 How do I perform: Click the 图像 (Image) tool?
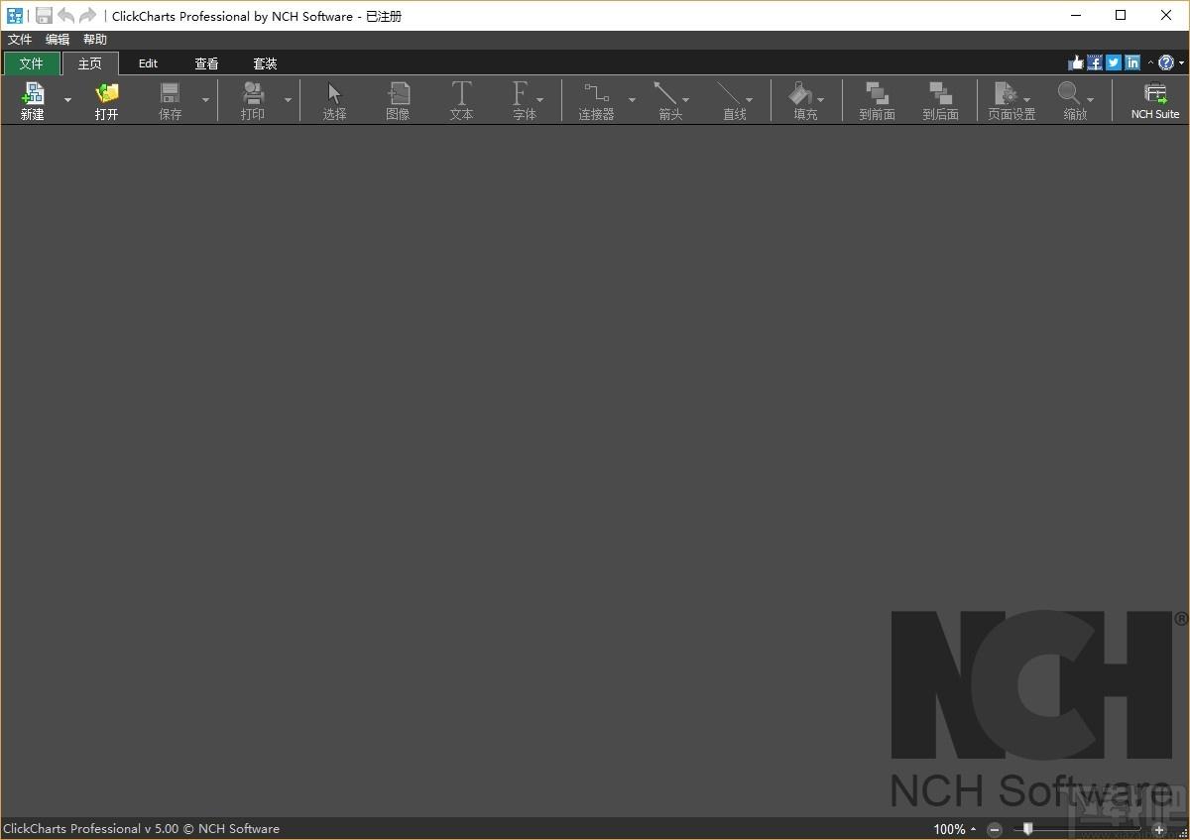pos(398,93)
